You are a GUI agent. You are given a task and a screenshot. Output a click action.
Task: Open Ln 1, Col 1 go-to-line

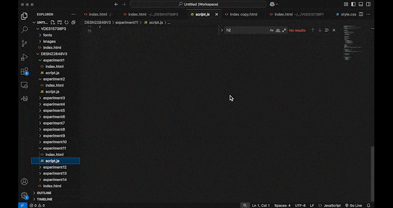point(261,206)
